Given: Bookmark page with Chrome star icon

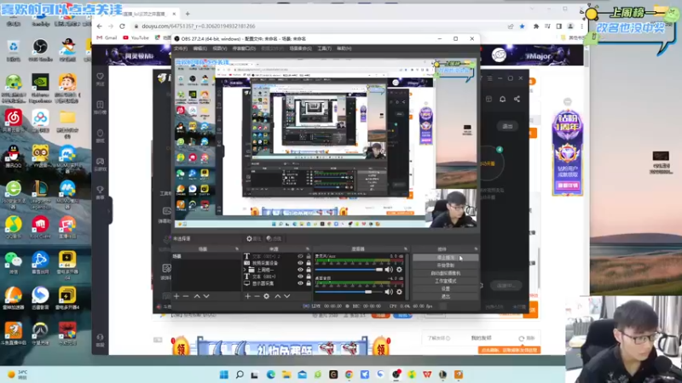Looking at the screenshot, I should 522,26.
